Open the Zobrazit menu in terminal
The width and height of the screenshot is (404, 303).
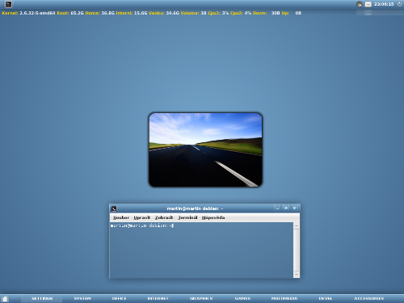coord(164,217)
